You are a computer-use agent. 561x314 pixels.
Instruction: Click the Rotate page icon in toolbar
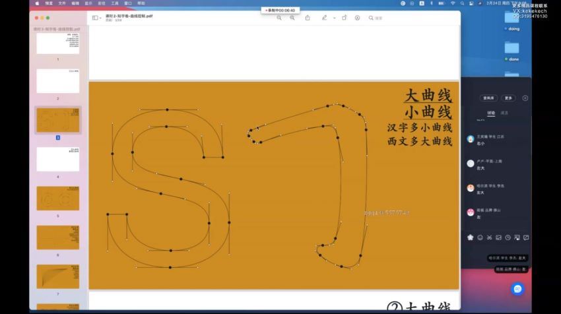344,18
